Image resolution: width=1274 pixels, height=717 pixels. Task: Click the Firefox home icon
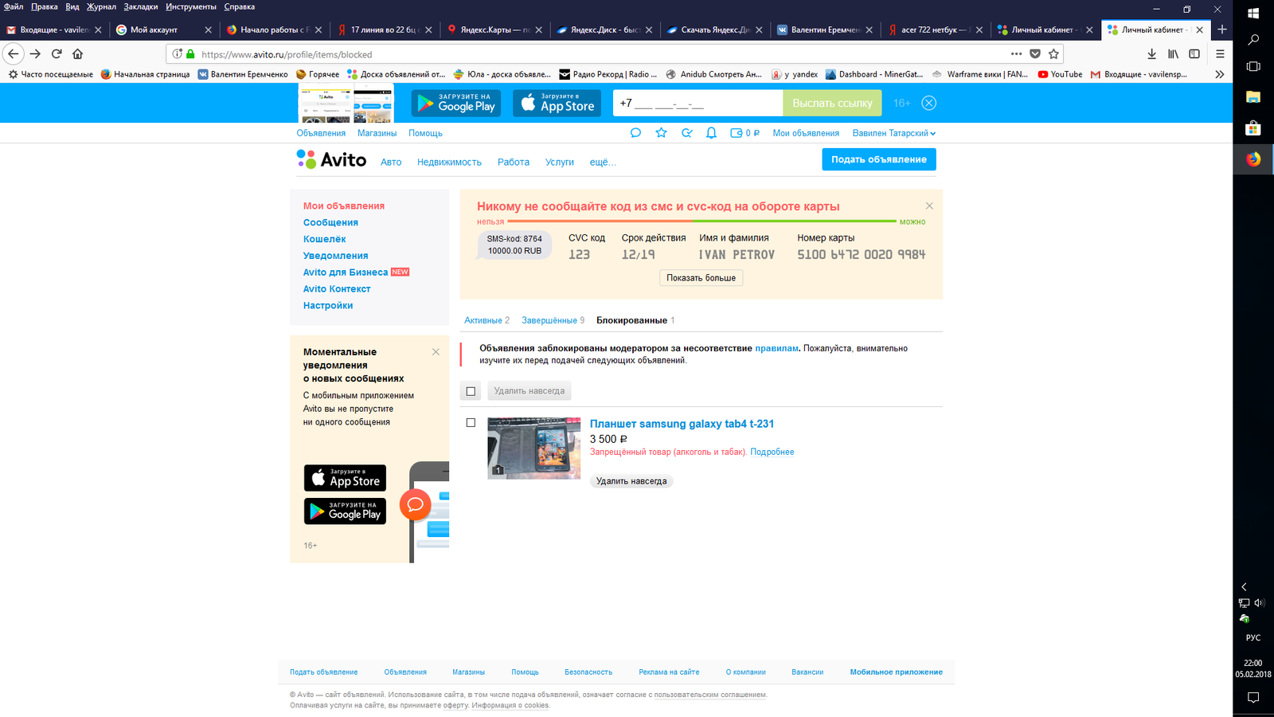[77, 53]
